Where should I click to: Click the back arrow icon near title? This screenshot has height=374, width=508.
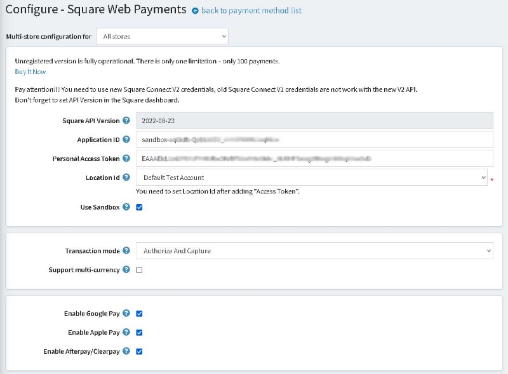[x=195, y=11]
